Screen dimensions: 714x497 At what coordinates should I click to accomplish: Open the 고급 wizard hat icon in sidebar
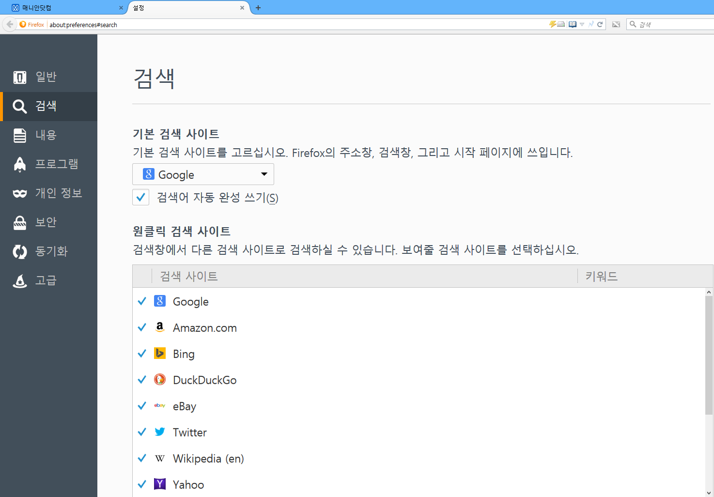click(x=20, y=280)
